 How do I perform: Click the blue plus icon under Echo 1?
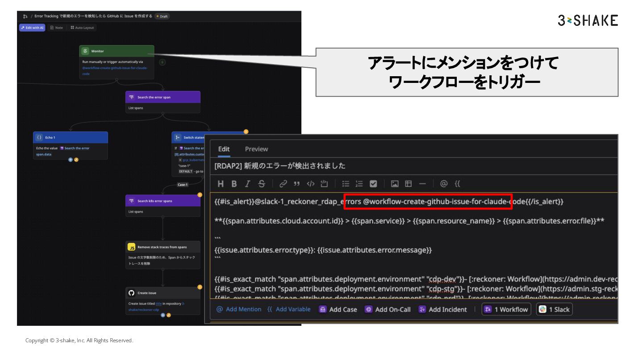[71, 160]
